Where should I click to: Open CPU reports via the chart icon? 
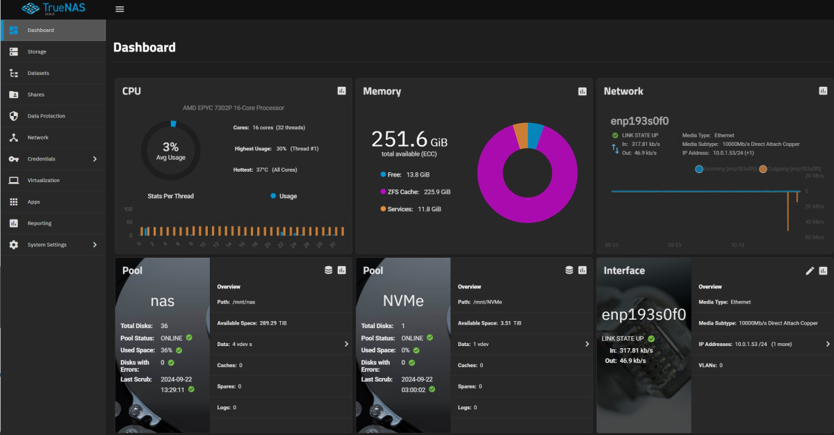tap(341, 90)
